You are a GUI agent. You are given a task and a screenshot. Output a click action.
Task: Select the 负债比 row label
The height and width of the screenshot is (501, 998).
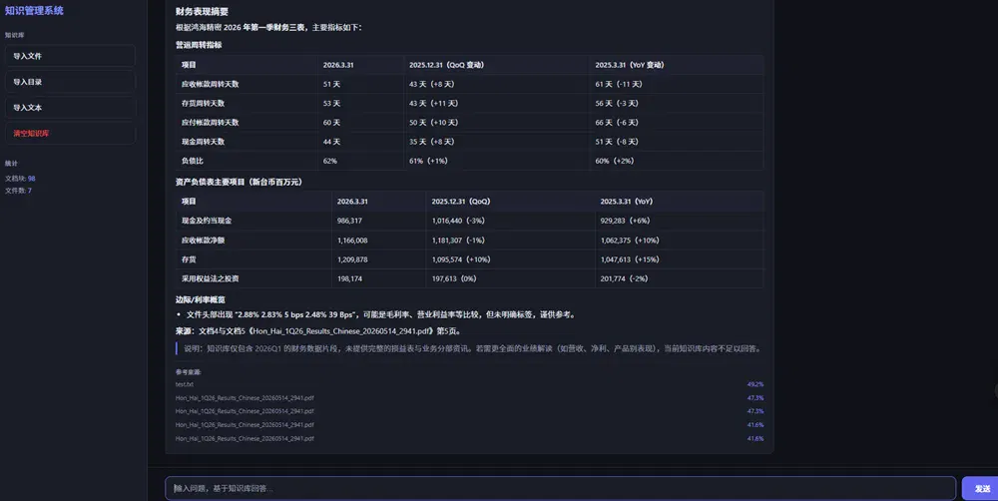click(193, 161)
